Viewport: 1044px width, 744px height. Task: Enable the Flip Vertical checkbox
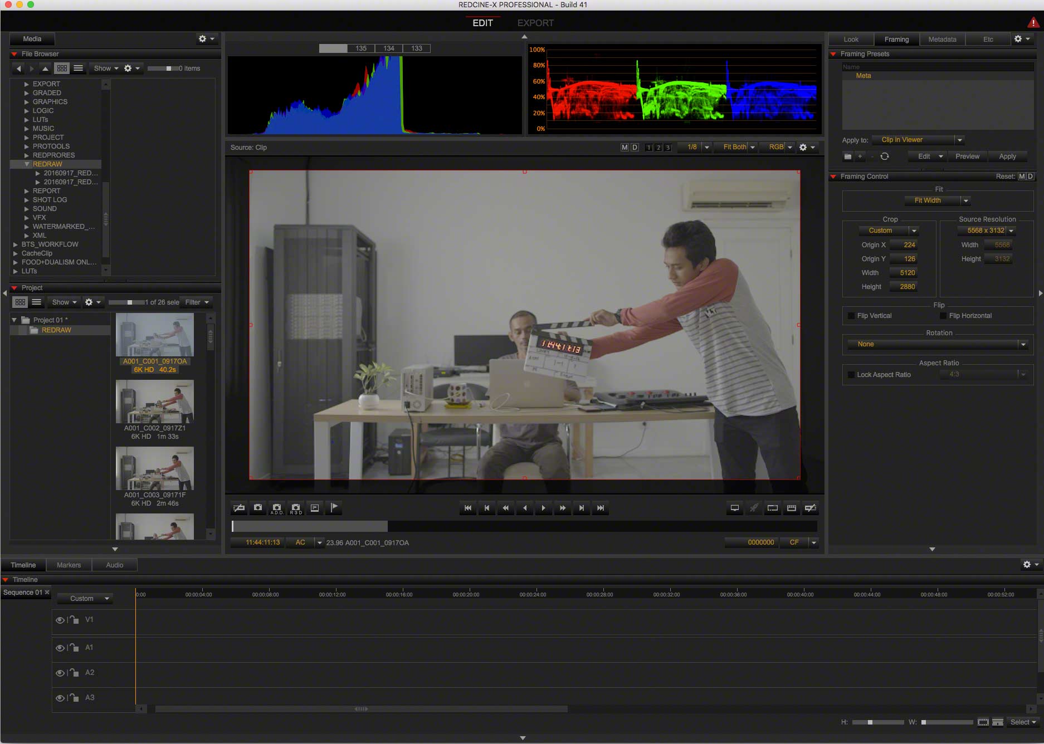click(x=851, y=316)
